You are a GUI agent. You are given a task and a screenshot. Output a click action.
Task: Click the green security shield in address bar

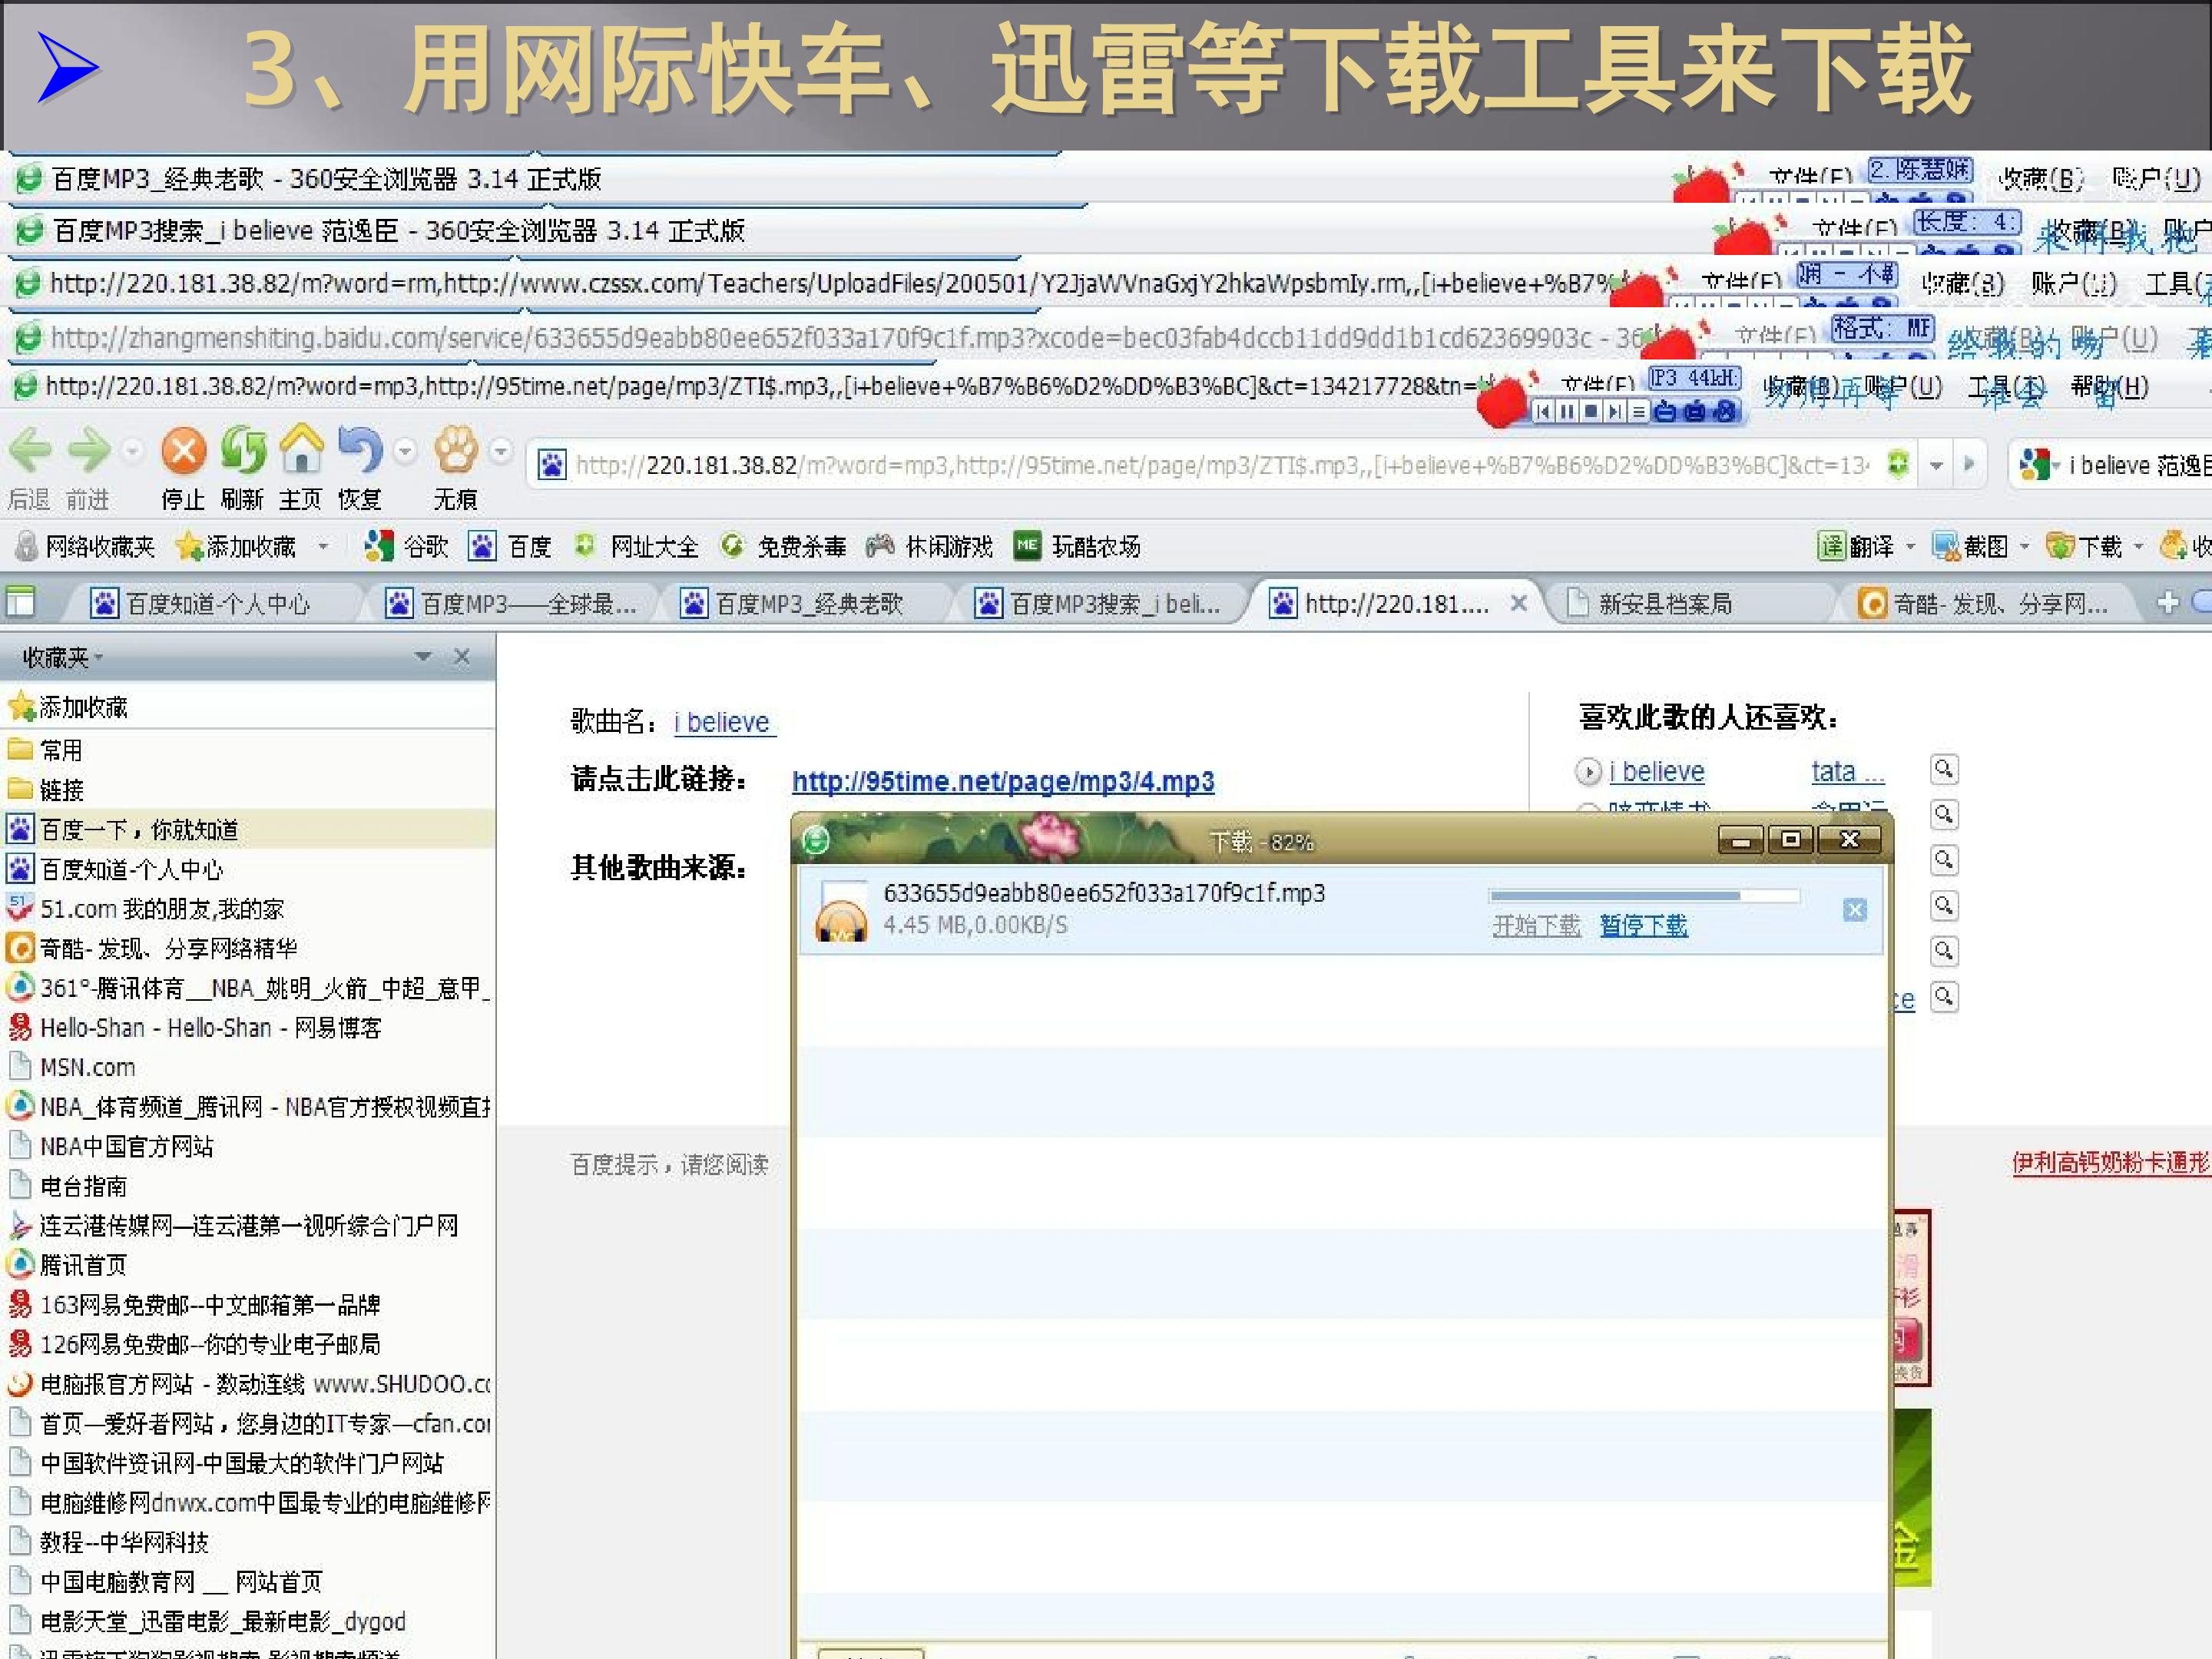pos(1898,464)
